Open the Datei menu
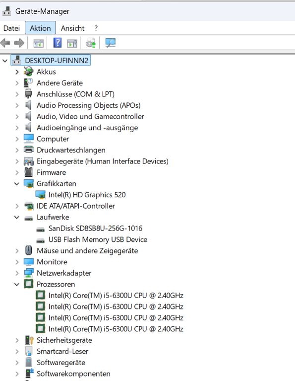The width and height of the screenshot is (295, 381). pos(11,28)
